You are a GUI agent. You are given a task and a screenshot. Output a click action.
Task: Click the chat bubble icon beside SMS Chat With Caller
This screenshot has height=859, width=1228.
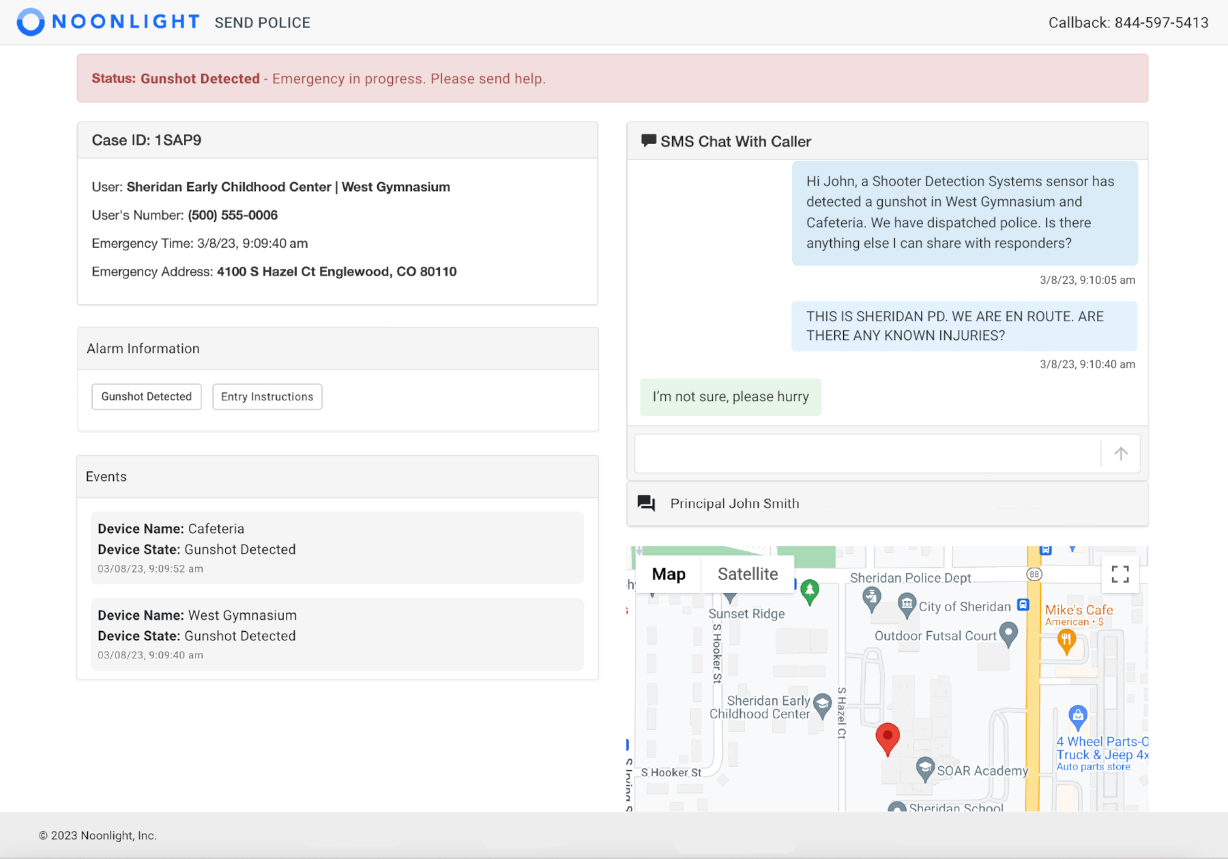click(x=647, y=141)
